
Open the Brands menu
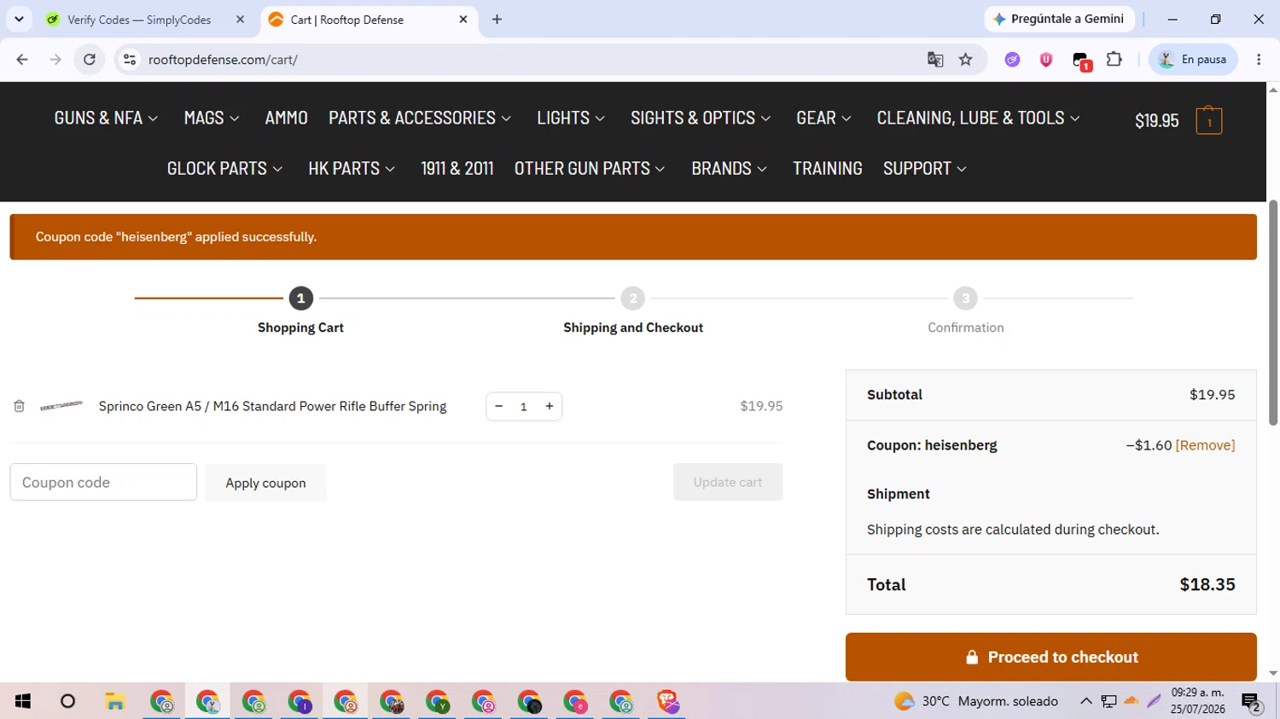pos(730,169)
